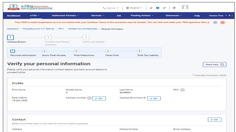Screen dimensions: 236x132
Task: Toggle the high contrast mode icon
Action: coord(174,8)
